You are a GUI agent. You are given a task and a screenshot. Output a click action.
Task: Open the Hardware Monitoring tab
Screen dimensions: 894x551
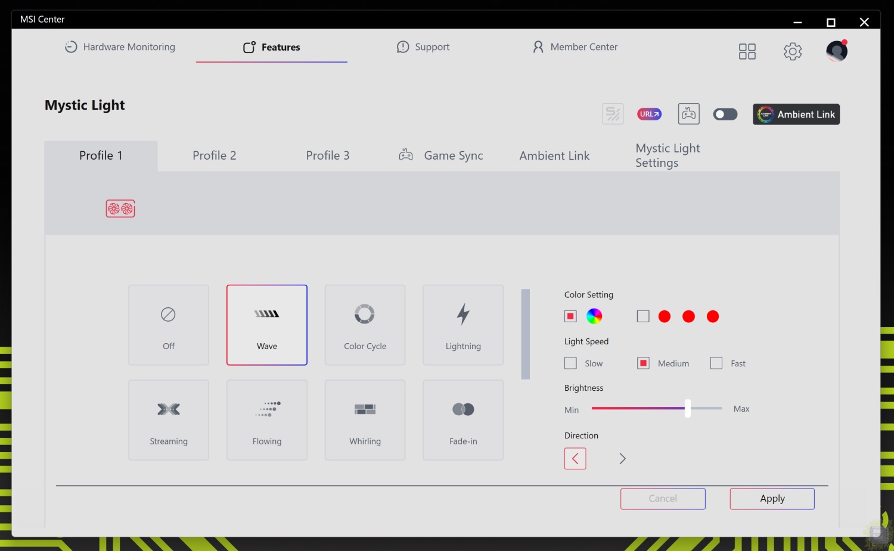click(120, 47)
